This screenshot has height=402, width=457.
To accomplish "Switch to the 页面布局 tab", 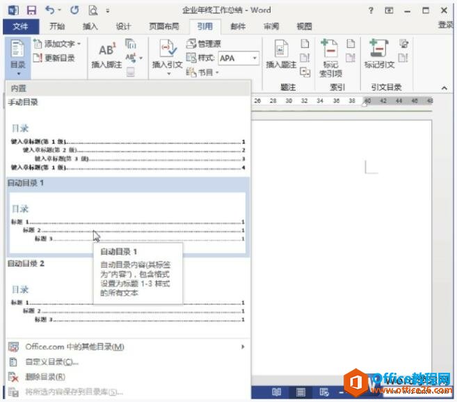I will coord(163,26).
